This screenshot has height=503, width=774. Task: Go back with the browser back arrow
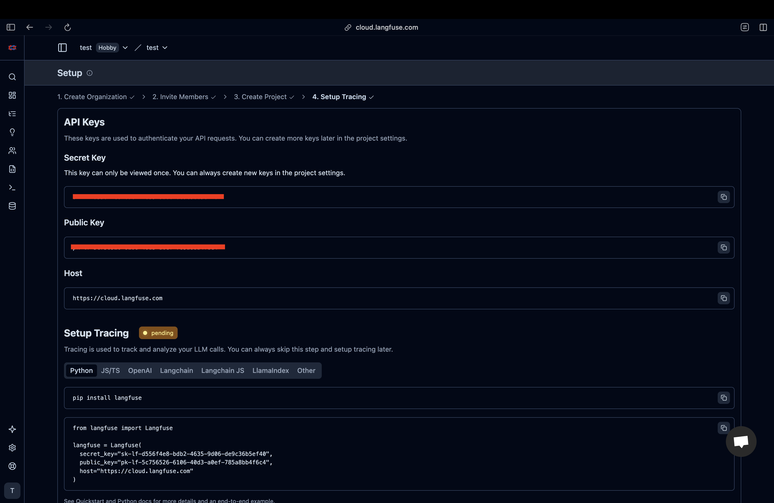point(30,27)
